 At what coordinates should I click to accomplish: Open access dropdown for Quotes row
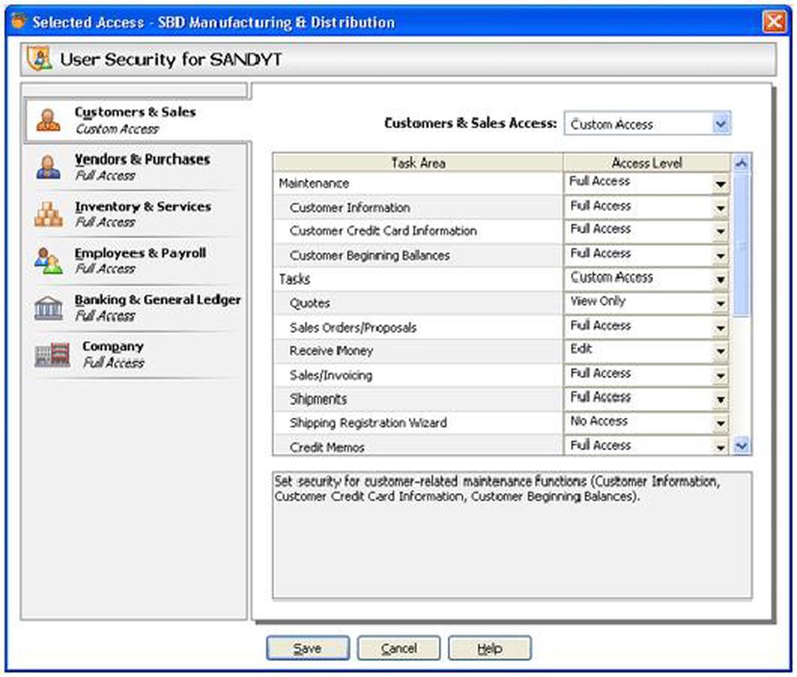click(720, 304)
